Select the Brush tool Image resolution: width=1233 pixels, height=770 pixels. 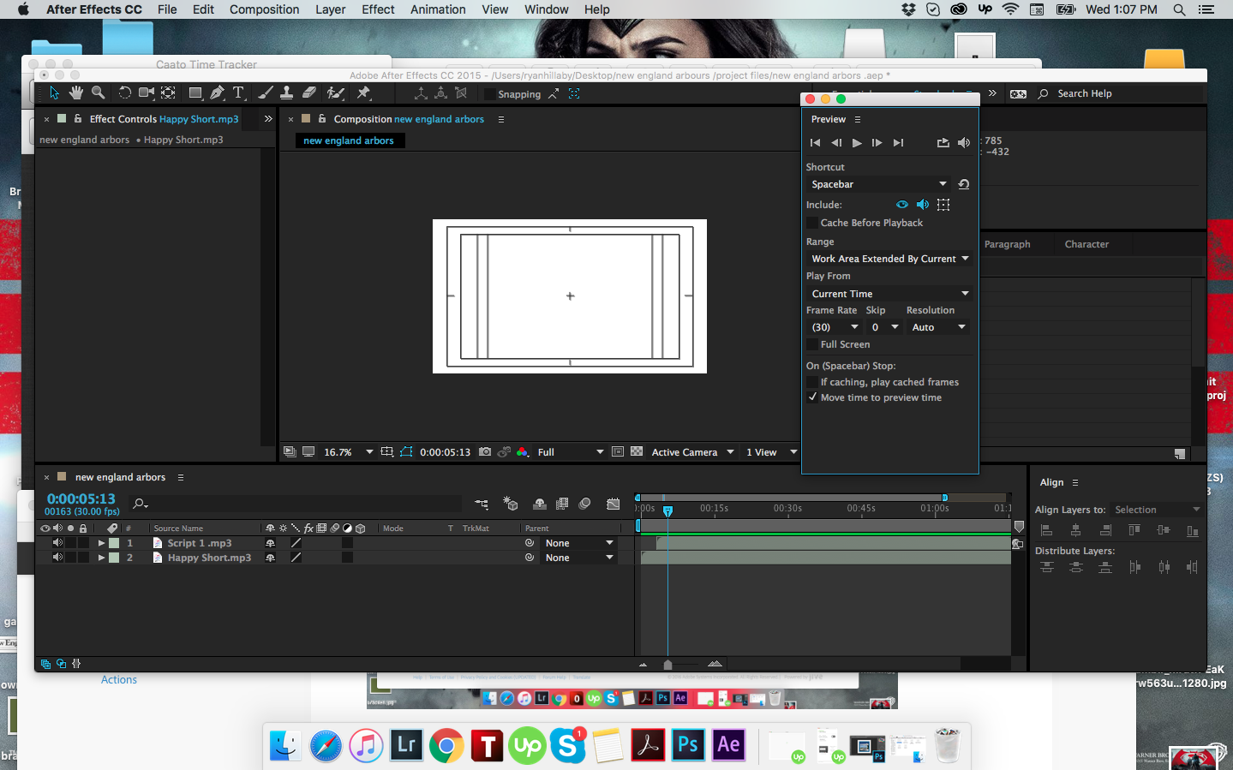coord(266,93)
